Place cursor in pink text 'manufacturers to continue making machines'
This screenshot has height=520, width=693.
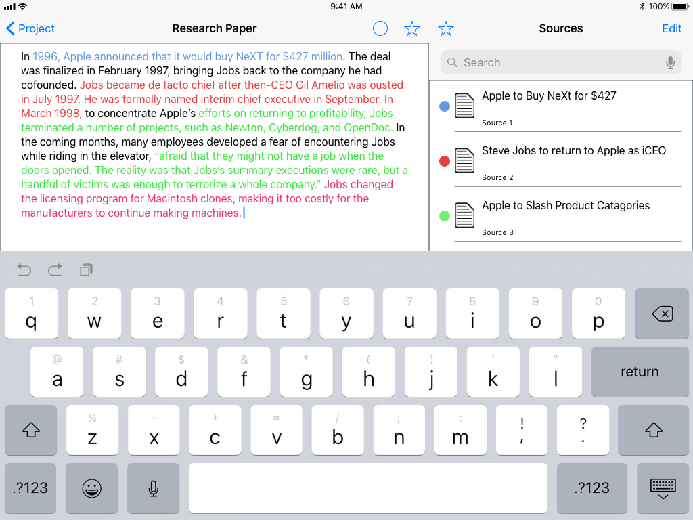(x=131, y=213)
